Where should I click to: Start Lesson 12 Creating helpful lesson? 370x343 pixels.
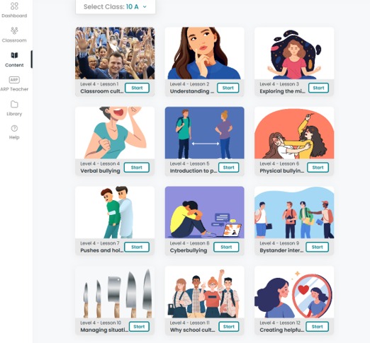[317, 327]
